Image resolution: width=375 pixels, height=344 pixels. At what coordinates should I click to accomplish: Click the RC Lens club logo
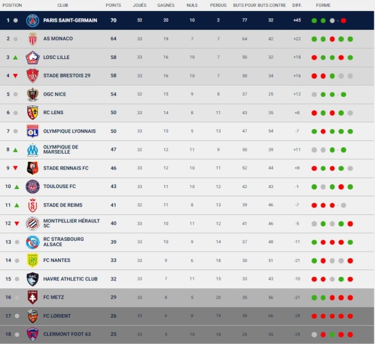33,112
